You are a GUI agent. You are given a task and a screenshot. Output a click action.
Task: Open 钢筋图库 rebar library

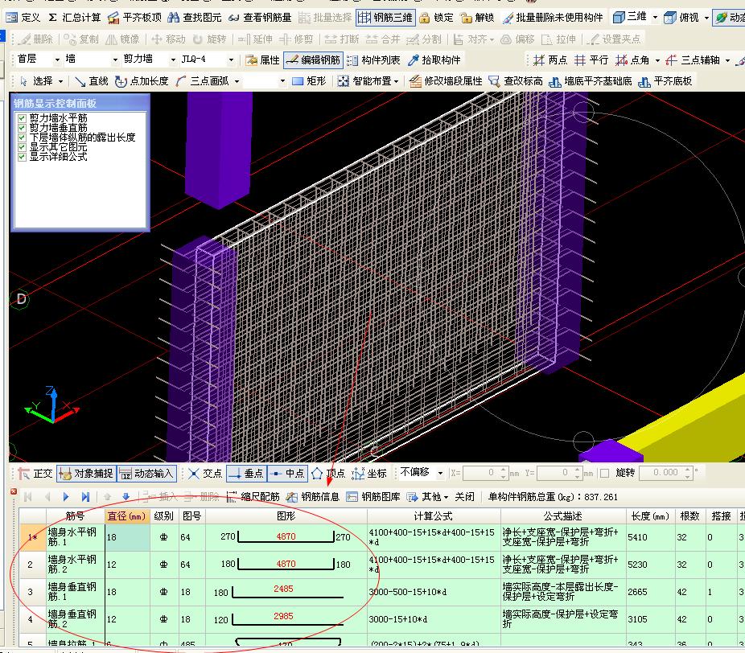(373, 497)
